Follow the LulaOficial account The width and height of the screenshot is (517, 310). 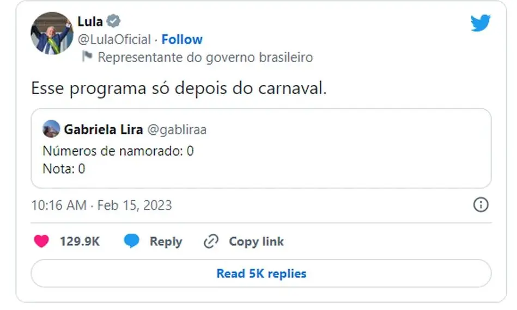coord(182,40)
